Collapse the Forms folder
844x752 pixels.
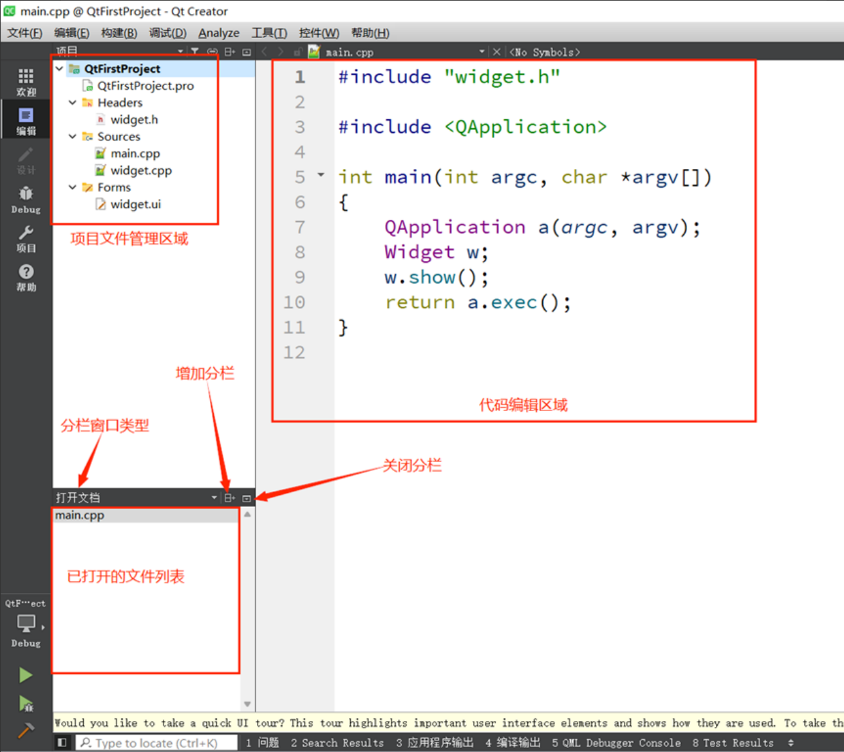tap(73, 187)
